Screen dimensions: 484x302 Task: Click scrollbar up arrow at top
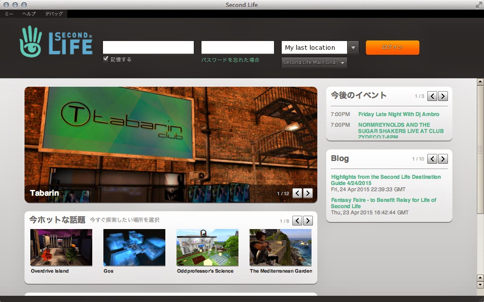click(480, 82)
